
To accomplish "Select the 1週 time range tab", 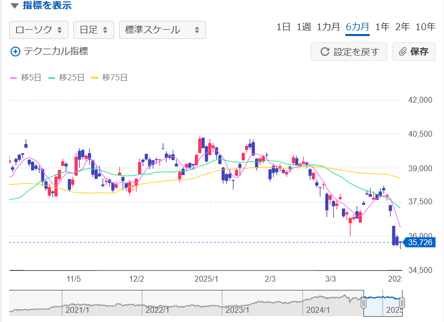I will click(x=304, y=27).
